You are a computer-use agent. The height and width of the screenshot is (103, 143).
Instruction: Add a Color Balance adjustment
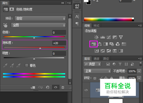click(100, 44)
